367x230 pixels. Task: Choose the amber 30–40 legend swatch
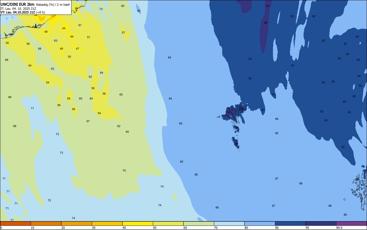(107, 223)
